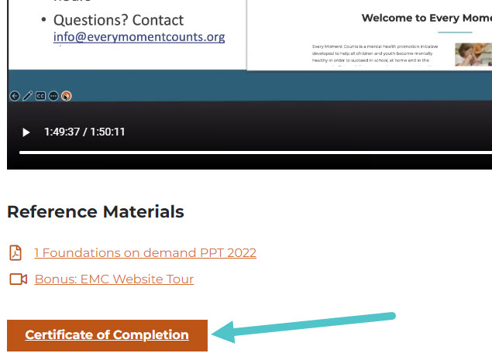Click the orange icon next to more options
This screenshot has width=492, height=360.
point(67,96)
